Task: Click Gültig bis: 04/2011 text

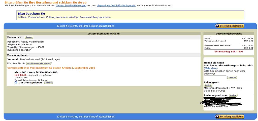Action: (215, 91)
